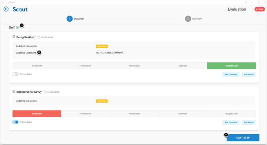Screen dimensions: 267x145
Task: Rate Being Resilient as Advanced
Action: (183, 66)
